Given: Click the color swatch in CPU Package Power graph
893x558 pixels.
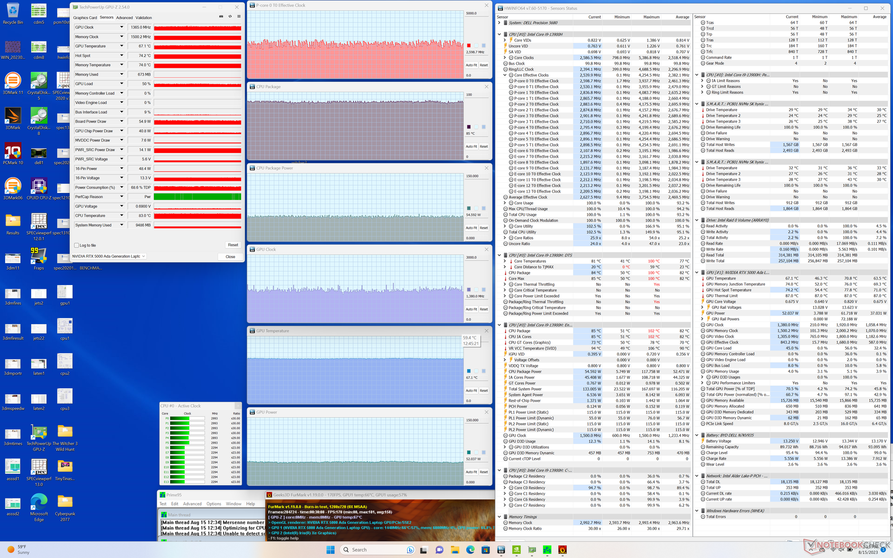Looking at the screenshot, I should tap(469, 208).
